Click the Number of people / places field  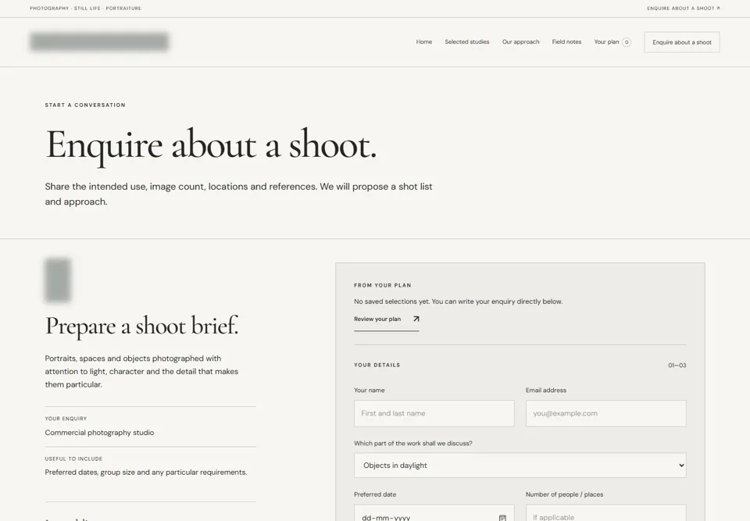[606, 513]
